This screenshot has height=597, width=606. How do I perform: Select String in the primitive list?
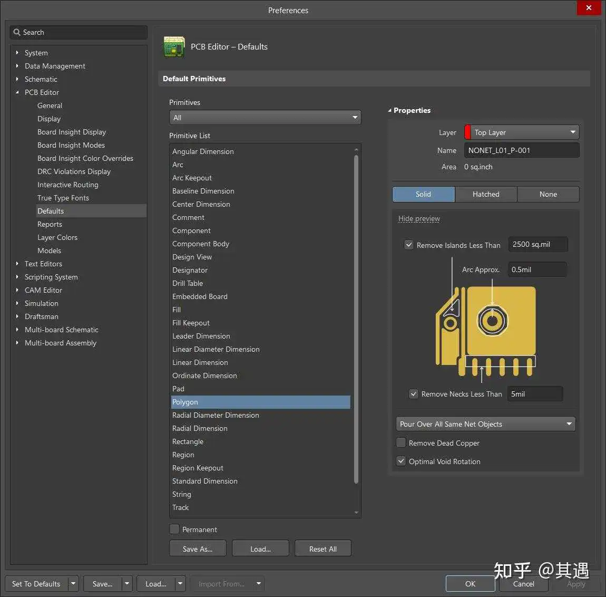pyautogui.click(x=260, y=494)
